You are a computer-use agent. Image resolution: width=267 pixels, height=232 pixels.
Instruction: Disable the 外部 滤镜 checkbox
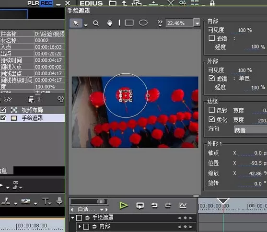point(211,78)
